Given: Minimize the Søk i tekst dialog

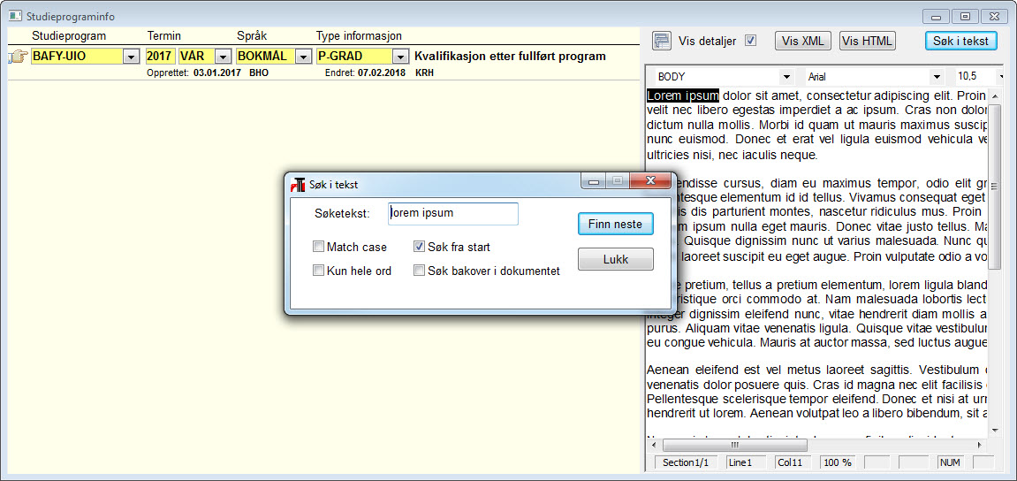Looking at the screenshot, I should click(x=594, y=182).
